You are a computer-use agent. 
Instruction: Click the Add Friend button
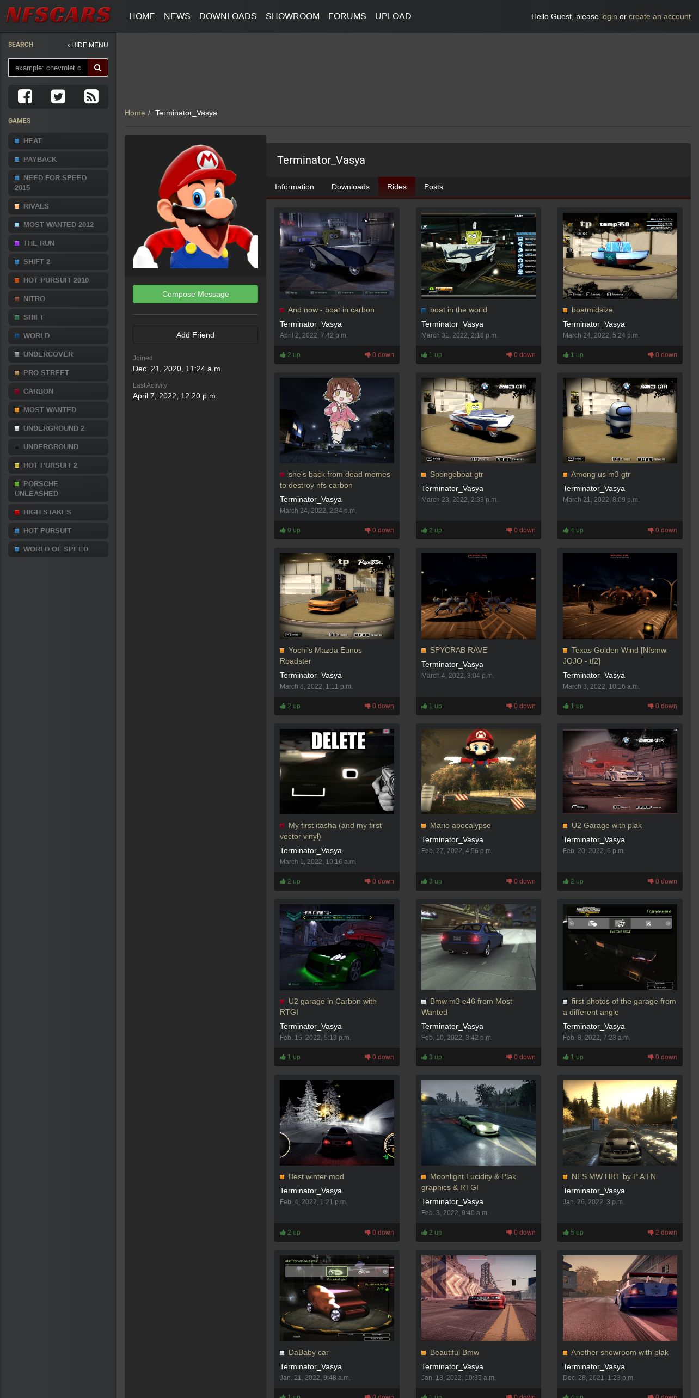tap(195, 335)
